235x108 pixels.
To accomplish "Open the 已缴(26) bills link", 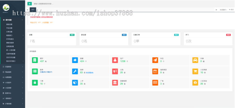I will pos(43,72).
